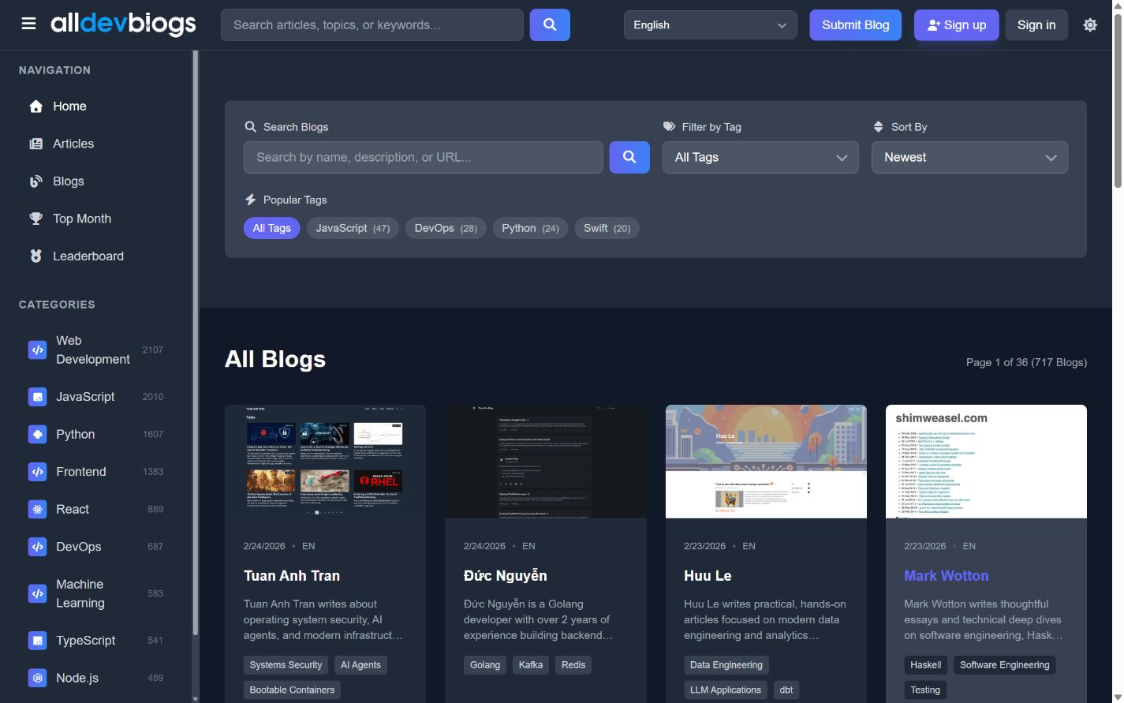
Task: Click the Python category icon
Action: coord(37,434)
